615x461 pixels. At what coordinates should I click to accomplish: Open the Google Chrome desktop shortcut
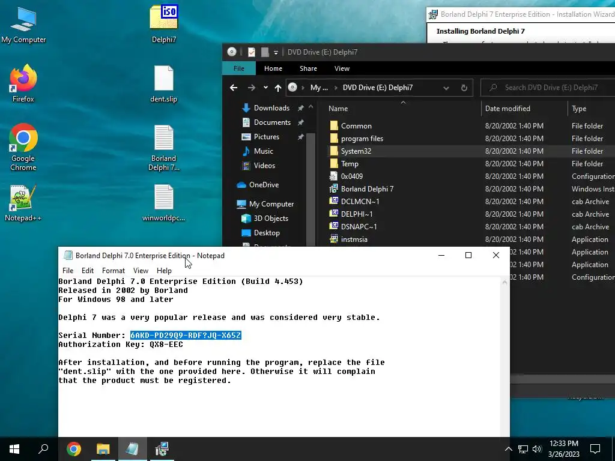click(x=23, y=147)
